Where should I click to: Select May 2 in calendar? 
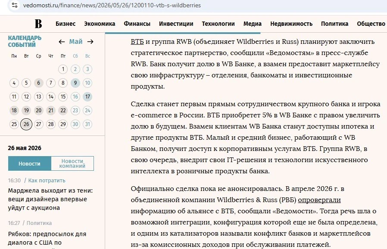pos(75,69)
